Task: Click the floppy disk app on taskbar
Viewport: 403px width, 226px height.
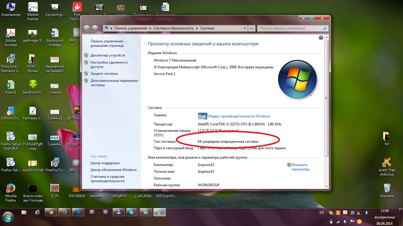Action: (119, 212)
